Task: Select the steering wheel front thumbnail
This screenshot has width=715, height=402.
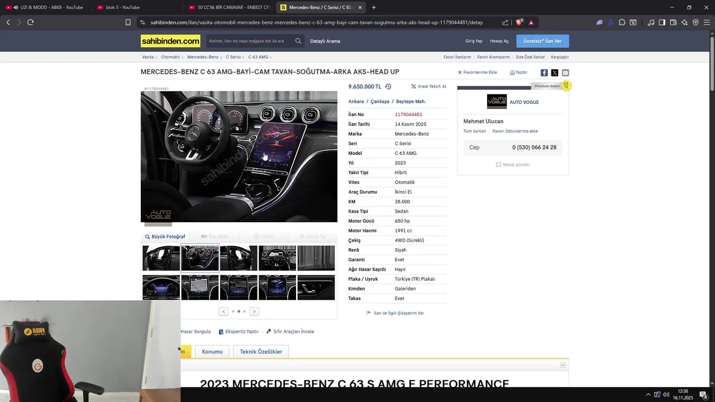Action: click(277, 258)
